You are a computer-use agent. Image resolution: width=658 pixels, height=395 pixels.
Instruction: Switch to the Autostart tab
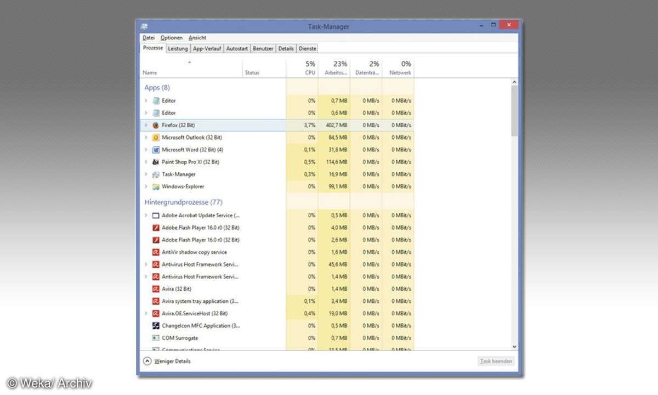coord(237,49)
